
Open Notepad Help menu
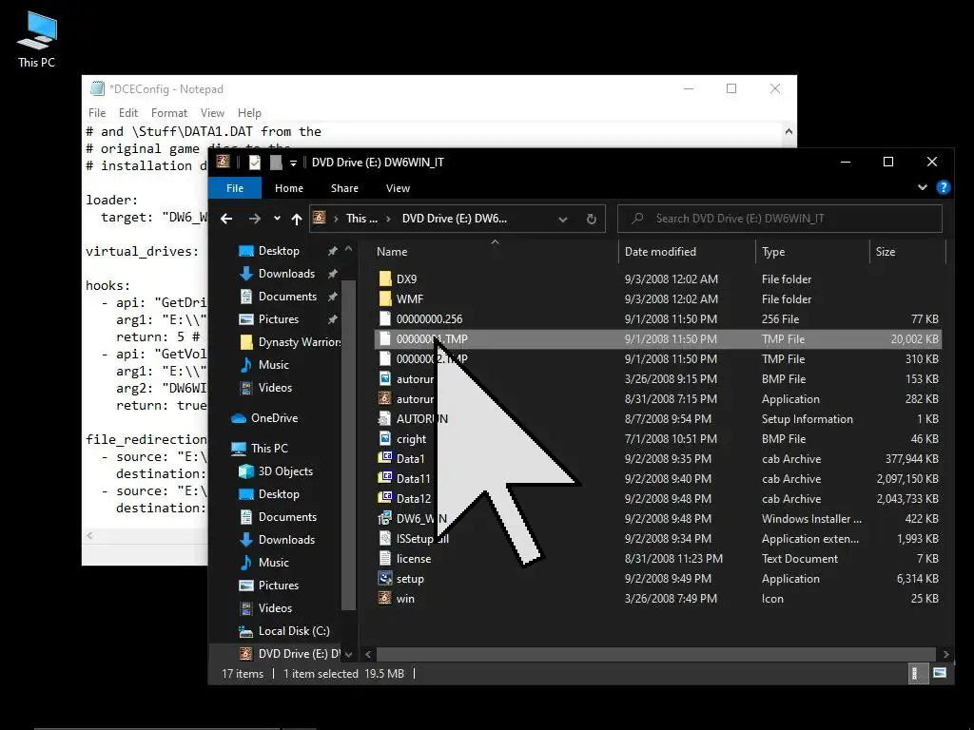249,113
